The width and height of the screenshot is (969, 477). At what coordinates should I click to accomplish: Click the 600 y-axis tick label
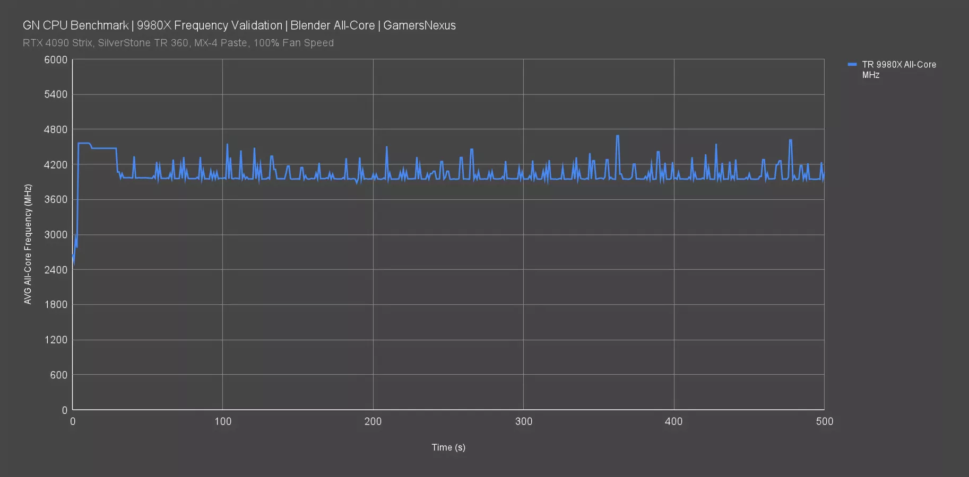pyautogui.click(x=58, y=375)
